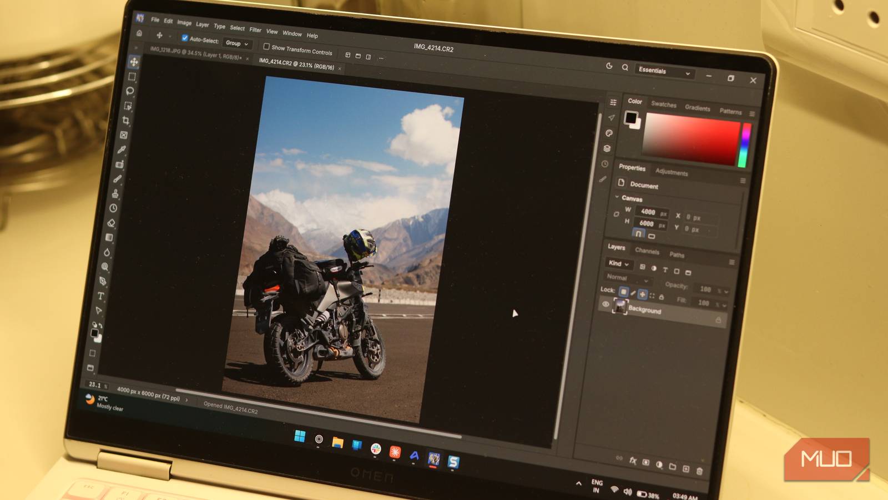888x500 pixels.
Task: Select the Clone Stamp tool
Action: (x=115, y=193)
